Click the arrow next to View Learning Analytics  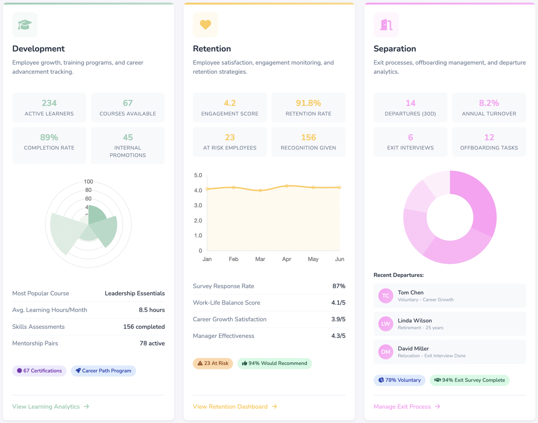click(87, 407)
